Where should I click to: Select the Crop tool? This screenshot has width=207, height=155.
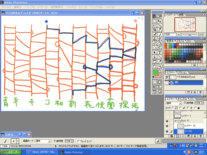(x=154, y=29)
